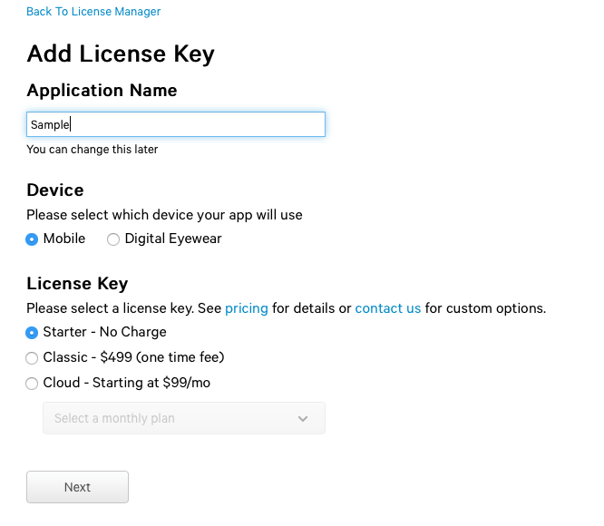Click the Digital Eyewear label text

click(173, 239)
